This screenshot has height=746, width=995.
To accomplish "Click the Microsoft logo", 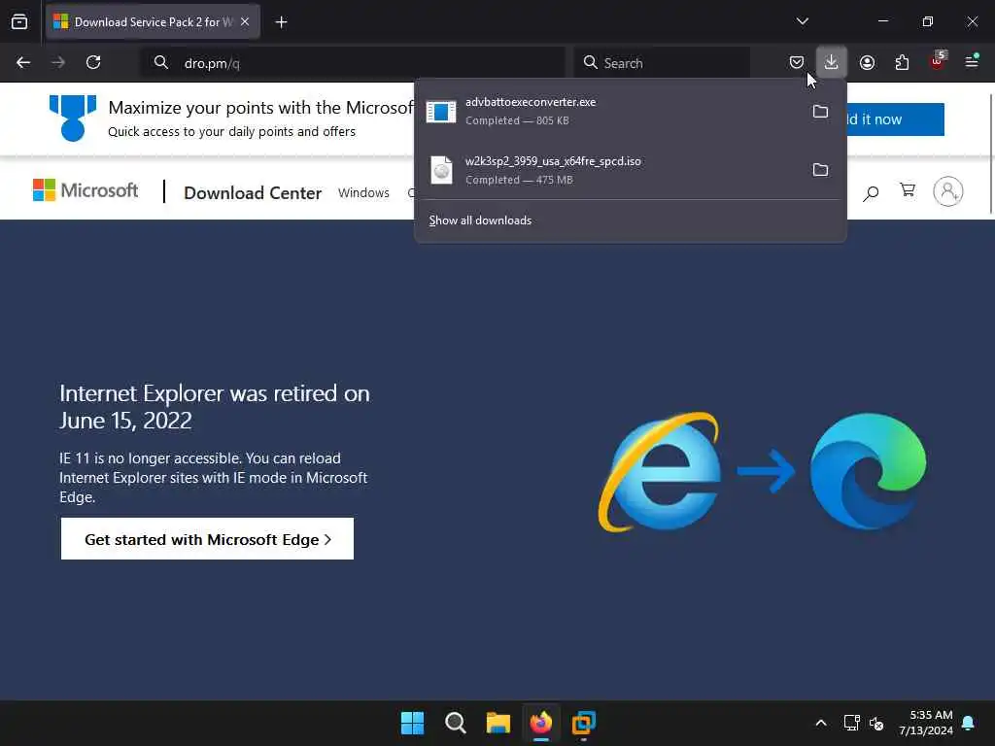I will tap(86, 190).
